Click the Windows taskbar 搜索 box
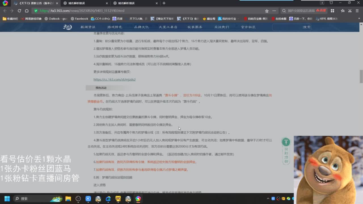363x204 pixels. coord(38,199)
